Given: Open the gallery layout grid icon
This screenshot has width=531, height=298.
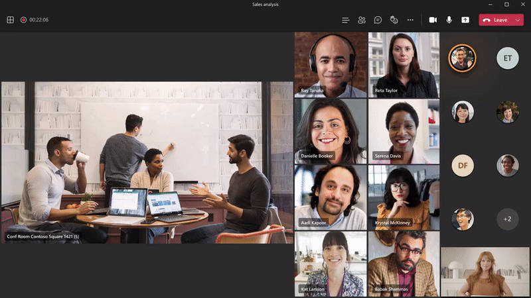Looking at the screenshot, I should [10, 20].
